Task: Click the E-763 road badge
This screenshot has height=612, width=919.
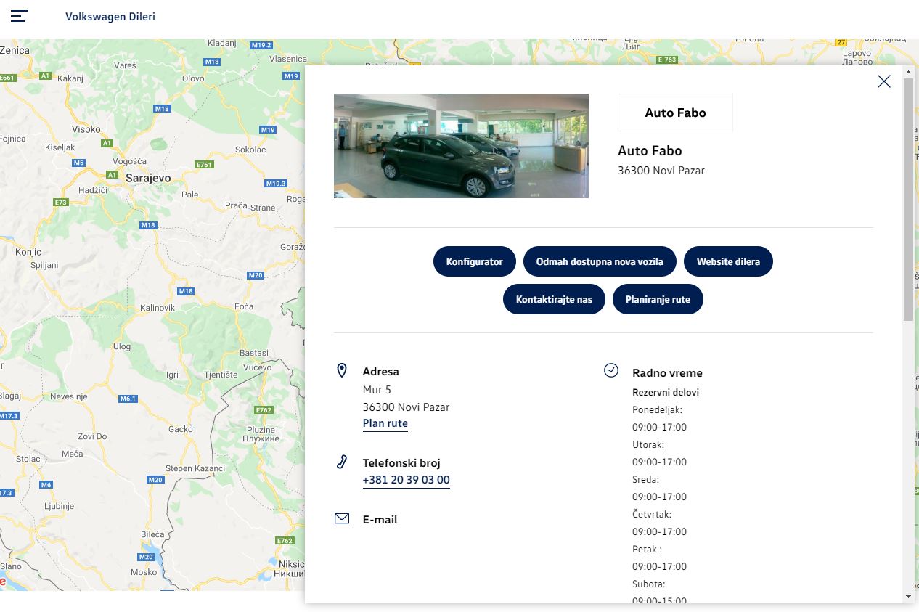Action: click(x=667, y=60)
